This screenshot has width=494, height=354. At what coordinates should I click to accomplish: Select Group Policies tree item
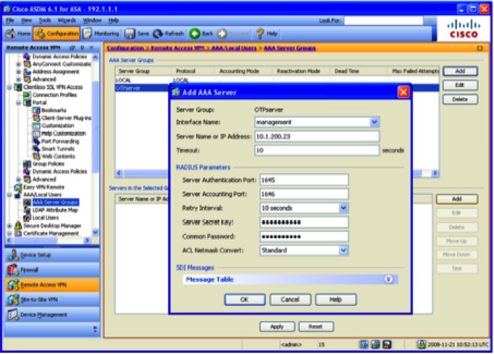click(48, 164)
